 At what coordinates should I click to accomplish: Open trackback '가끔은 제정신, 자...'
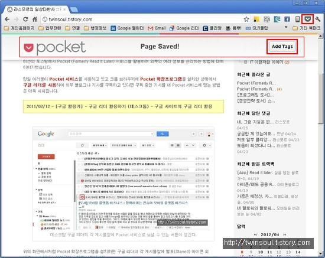point(255,196)
